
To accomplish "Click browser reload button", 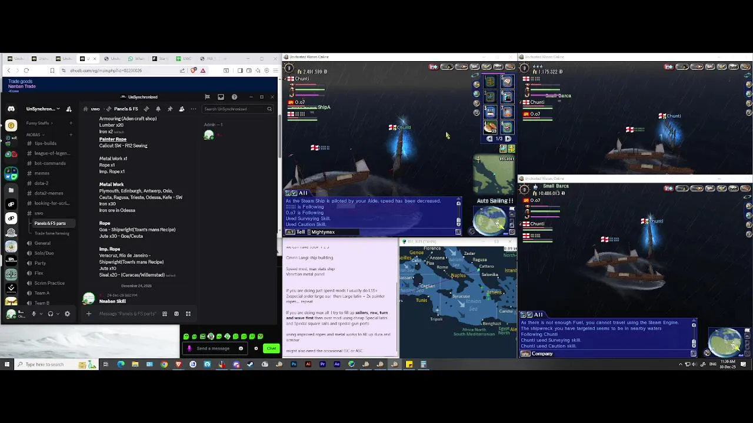I will 26,70.
